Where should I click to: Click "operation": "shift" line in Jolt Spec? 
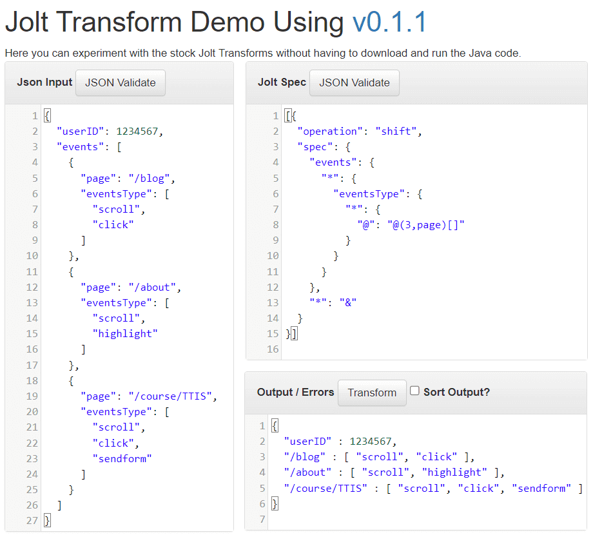359,131
